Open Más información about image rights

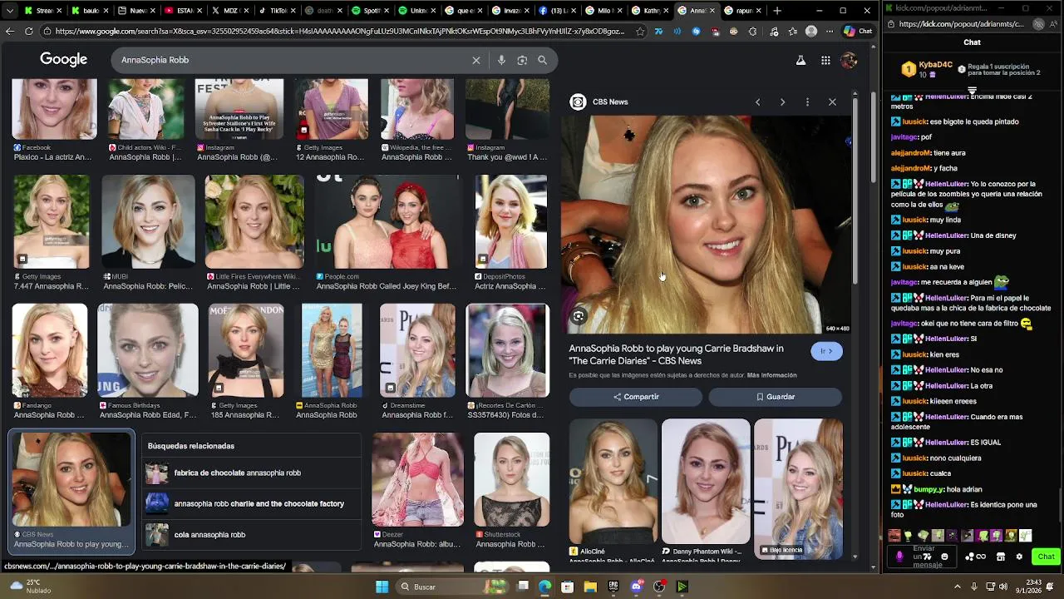pyautogui.click(x=771, y=375)
